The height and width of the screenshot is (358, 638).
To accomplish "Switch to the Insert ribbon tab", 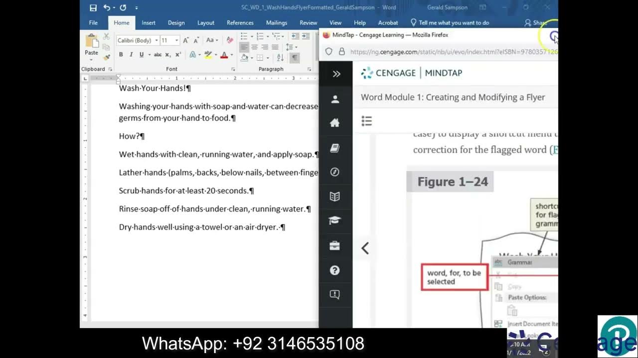I will pos(149,23).
